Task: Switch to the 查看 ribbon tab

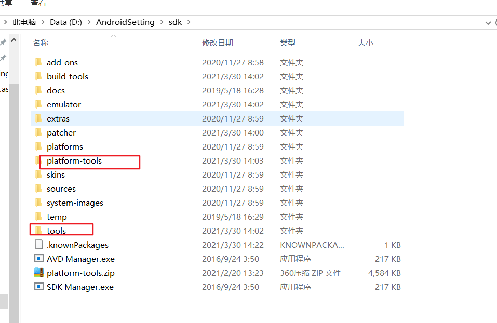Action: click(x=38, y=4)
